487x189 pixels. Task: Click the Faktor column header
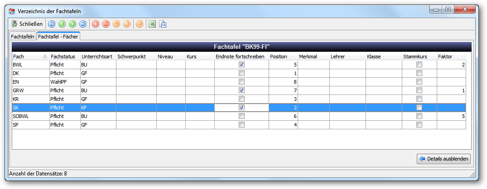[x=452, y=57]
